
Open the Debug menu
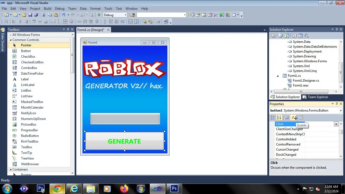point(60,9)
